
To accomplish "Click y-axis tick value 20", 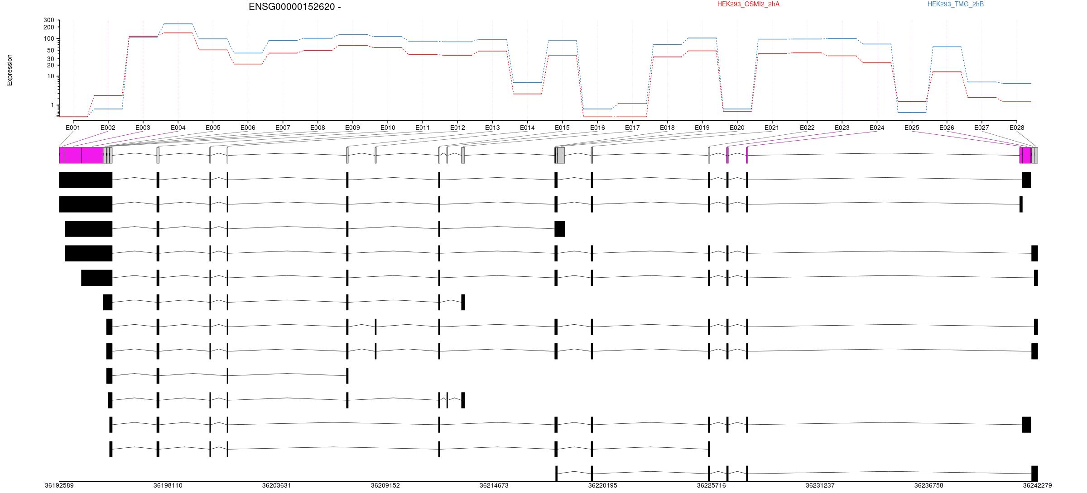I will pyautogui.click(x=50, y=65).
